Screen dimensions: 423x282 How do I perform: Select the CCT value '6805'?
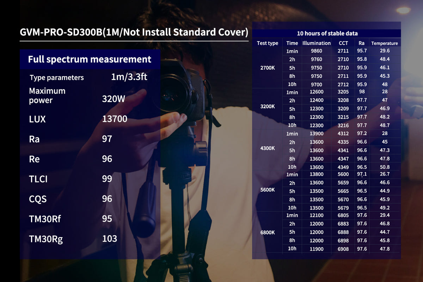(343, 215)
